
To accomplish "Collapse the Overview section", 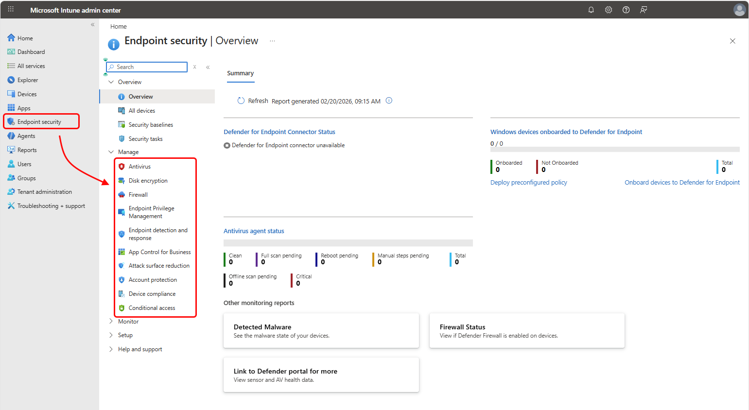I will (x=111, y=82).
